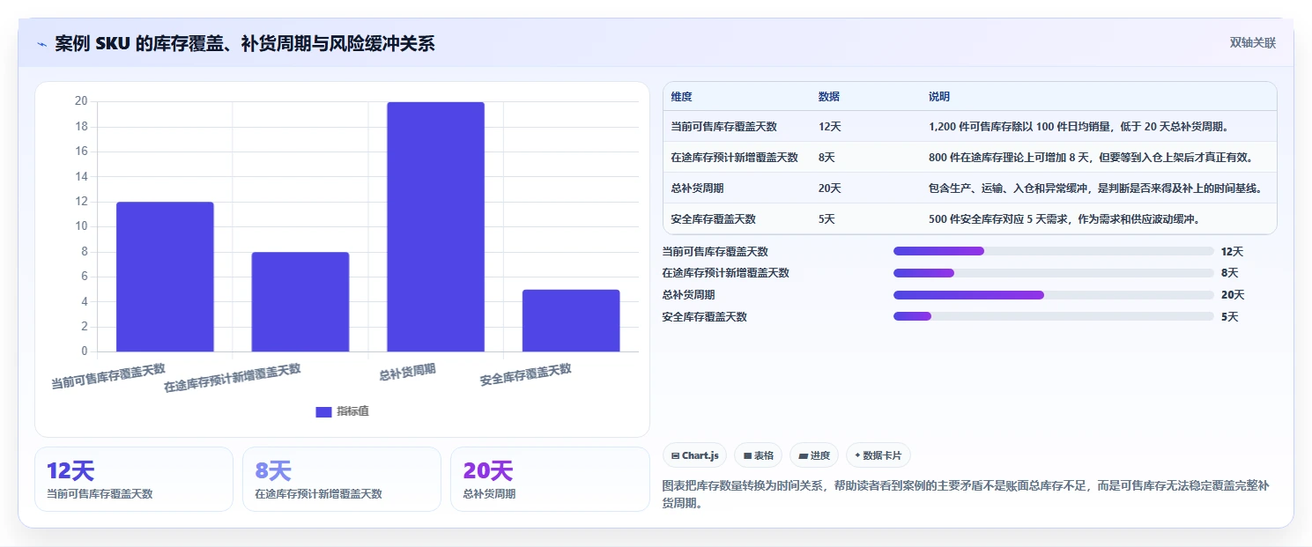Screen dimensions: 1312x547
Task: Click the 12天 value in table
Action: tap(829, 127)
